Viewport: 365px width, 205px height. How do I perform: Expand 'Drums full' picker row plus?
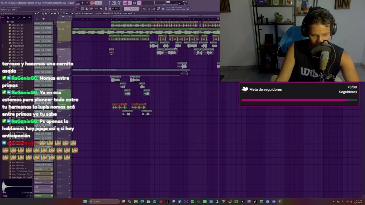52,169
